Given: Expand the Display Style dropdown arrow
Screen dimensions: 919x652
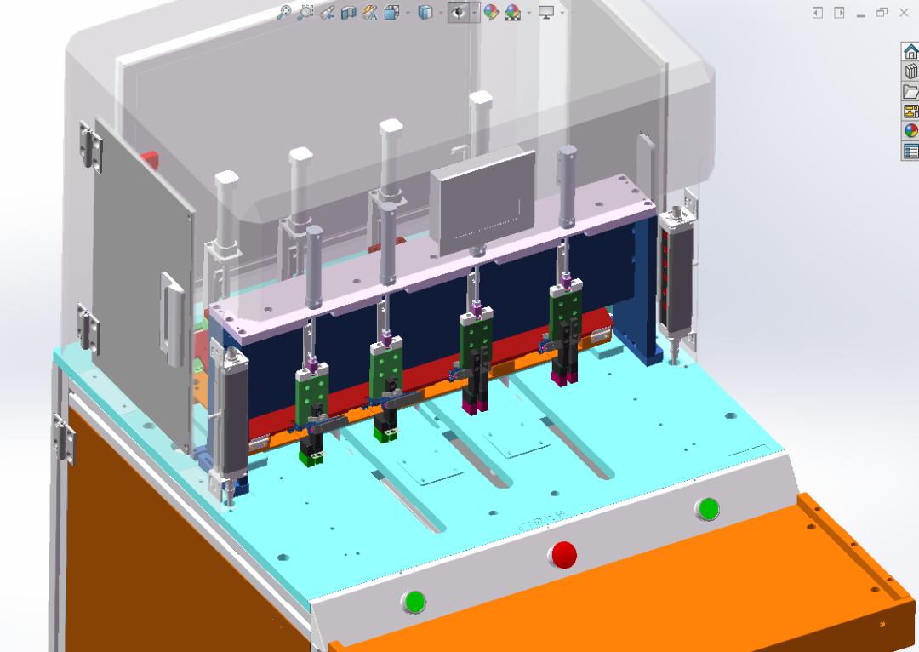Looking at the screenshot, I should 442,12.
